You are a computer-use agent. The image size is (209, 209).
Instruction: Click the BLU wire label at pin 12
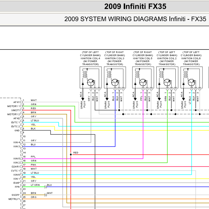[33, 145]
